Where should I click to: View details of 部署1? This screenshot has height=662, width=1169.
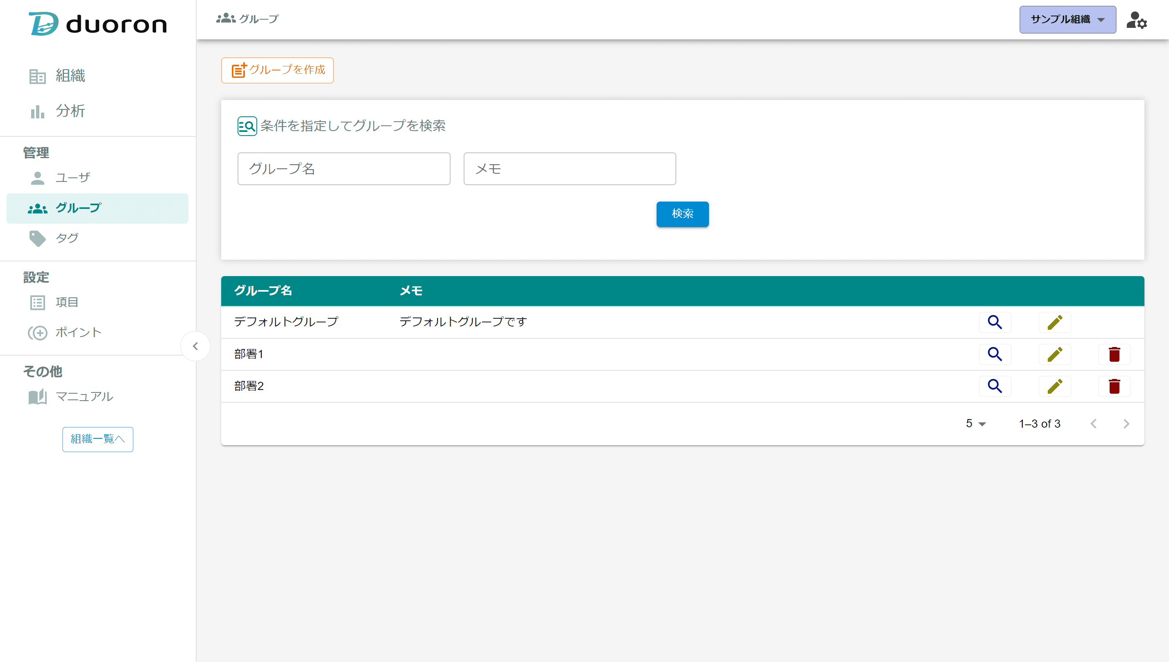click(995, 354)
